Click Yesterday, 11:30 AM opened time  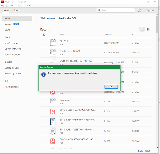click(x=114, y=62)
